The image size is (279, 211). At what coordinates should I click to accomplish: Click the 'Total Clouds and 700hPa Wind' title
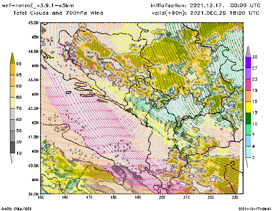pyautogui.click(x=58, y=13)
